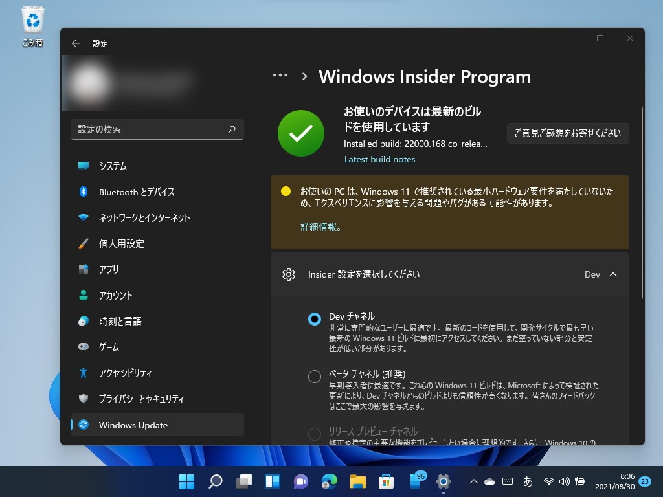This screenshot has height=497, width=663.
Task: Select リリース プレビュー チャネル
Action: [x=314, y=434]
